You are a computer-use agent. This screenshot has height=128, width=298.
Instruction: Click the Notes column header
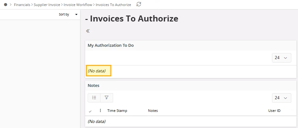[x=153, y=111]
